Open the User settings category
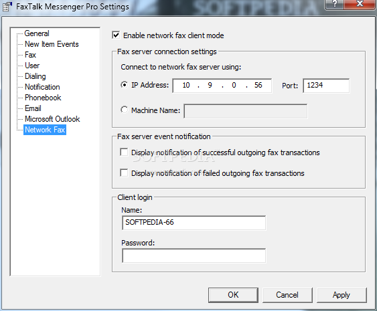The width and height of the screenshot is (377, 311). (x=32, y=66)
